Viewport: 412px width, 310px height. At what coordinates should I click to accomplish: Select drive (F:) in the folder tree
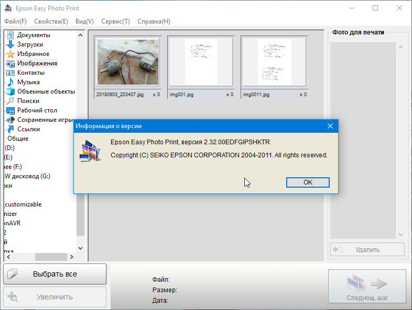pos(13,167)
